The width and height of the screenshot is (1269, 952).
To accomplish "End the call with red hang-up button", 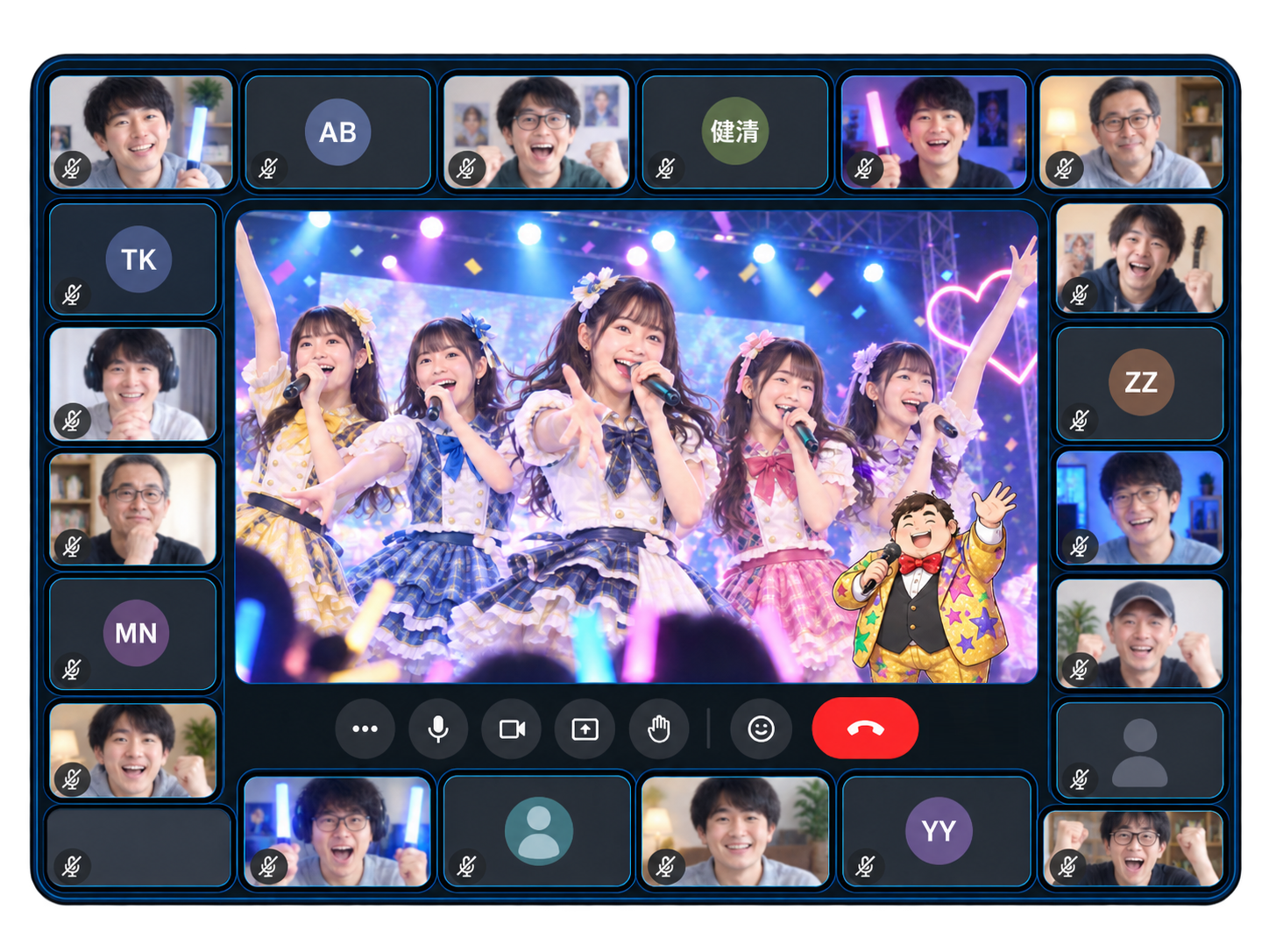I will [x=865, y=728].
